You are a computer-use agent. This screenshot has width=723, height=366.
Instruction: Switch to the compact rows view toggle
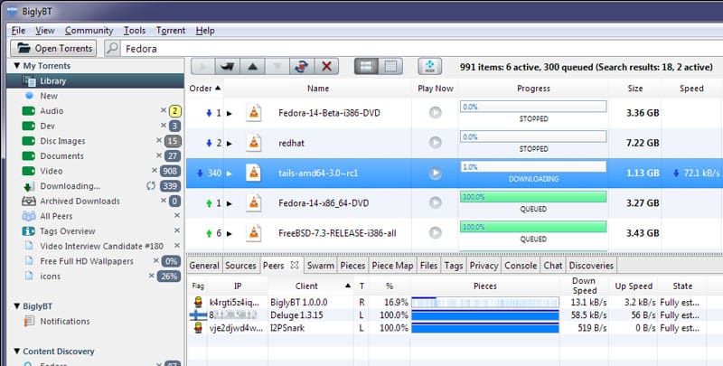[390, 66]
